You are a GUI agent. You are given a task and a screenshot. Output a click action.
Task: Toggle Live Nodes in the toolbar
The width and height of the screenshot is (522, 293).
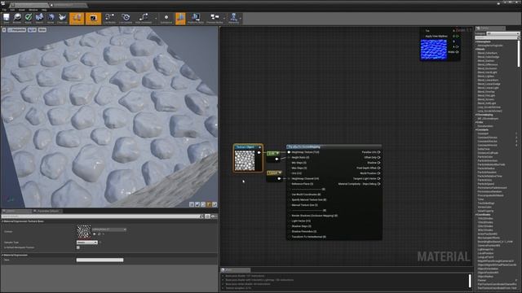coord(109,18)
